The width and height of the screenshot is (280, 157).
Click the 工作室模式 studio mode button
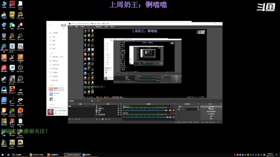pyautogui.click(x=211, y=114)
